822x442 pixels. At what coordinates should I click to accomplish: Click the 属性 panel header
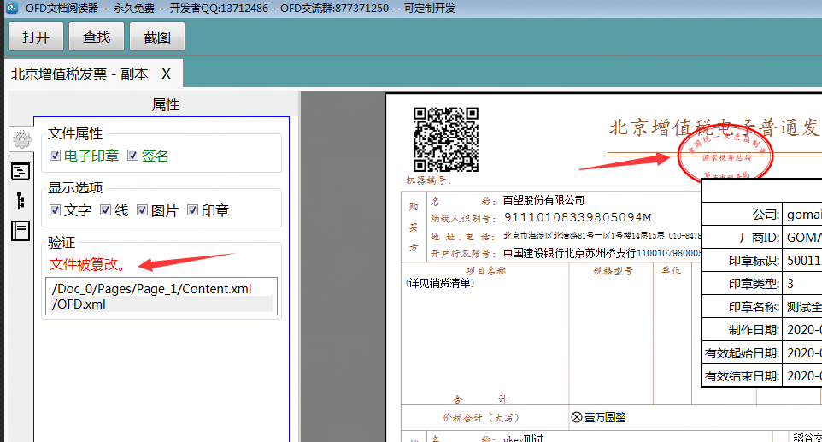point(166,105)
